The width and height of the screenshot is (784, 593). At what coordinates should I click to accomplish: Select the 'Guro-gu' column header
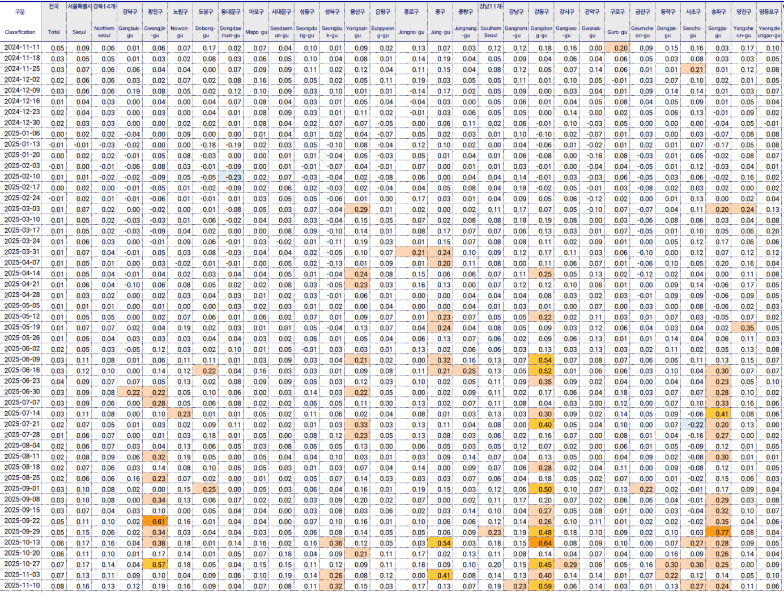coord(617,32)
